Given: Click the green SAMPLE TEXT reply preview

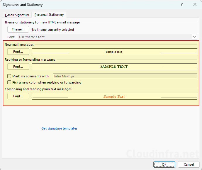Looking at the screenshot, I should (115, 67).
